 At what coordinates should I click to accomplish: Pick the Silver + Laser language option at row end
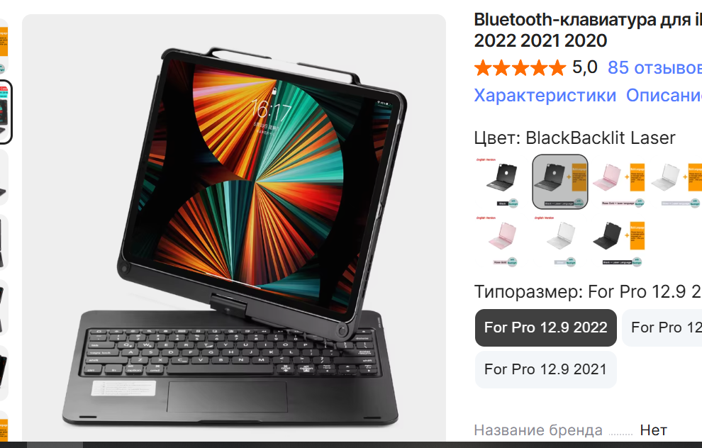676,182
